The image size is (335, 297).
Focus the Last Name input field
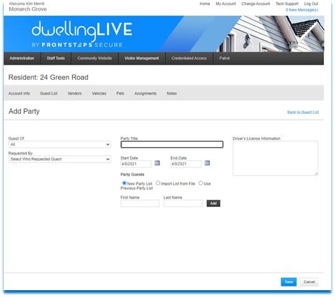coord(183,204)
